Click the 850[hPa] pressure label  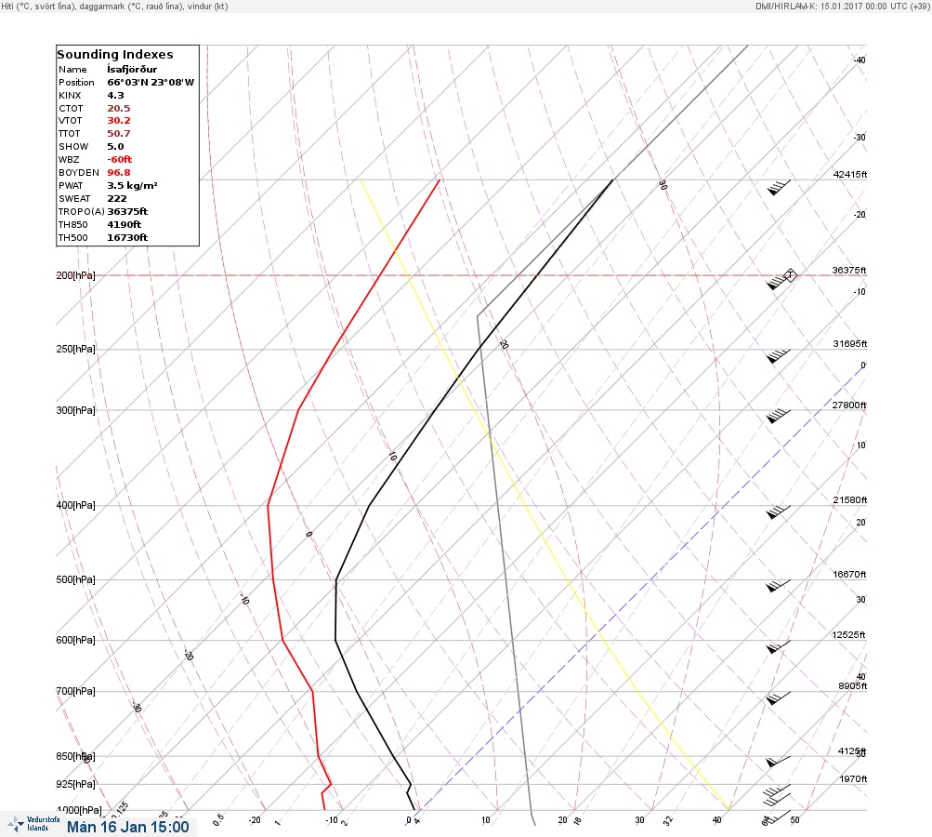tap(75, 757)
